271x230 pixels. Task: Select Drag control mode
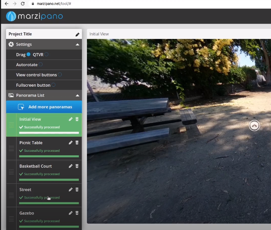[x=28, y=54]
